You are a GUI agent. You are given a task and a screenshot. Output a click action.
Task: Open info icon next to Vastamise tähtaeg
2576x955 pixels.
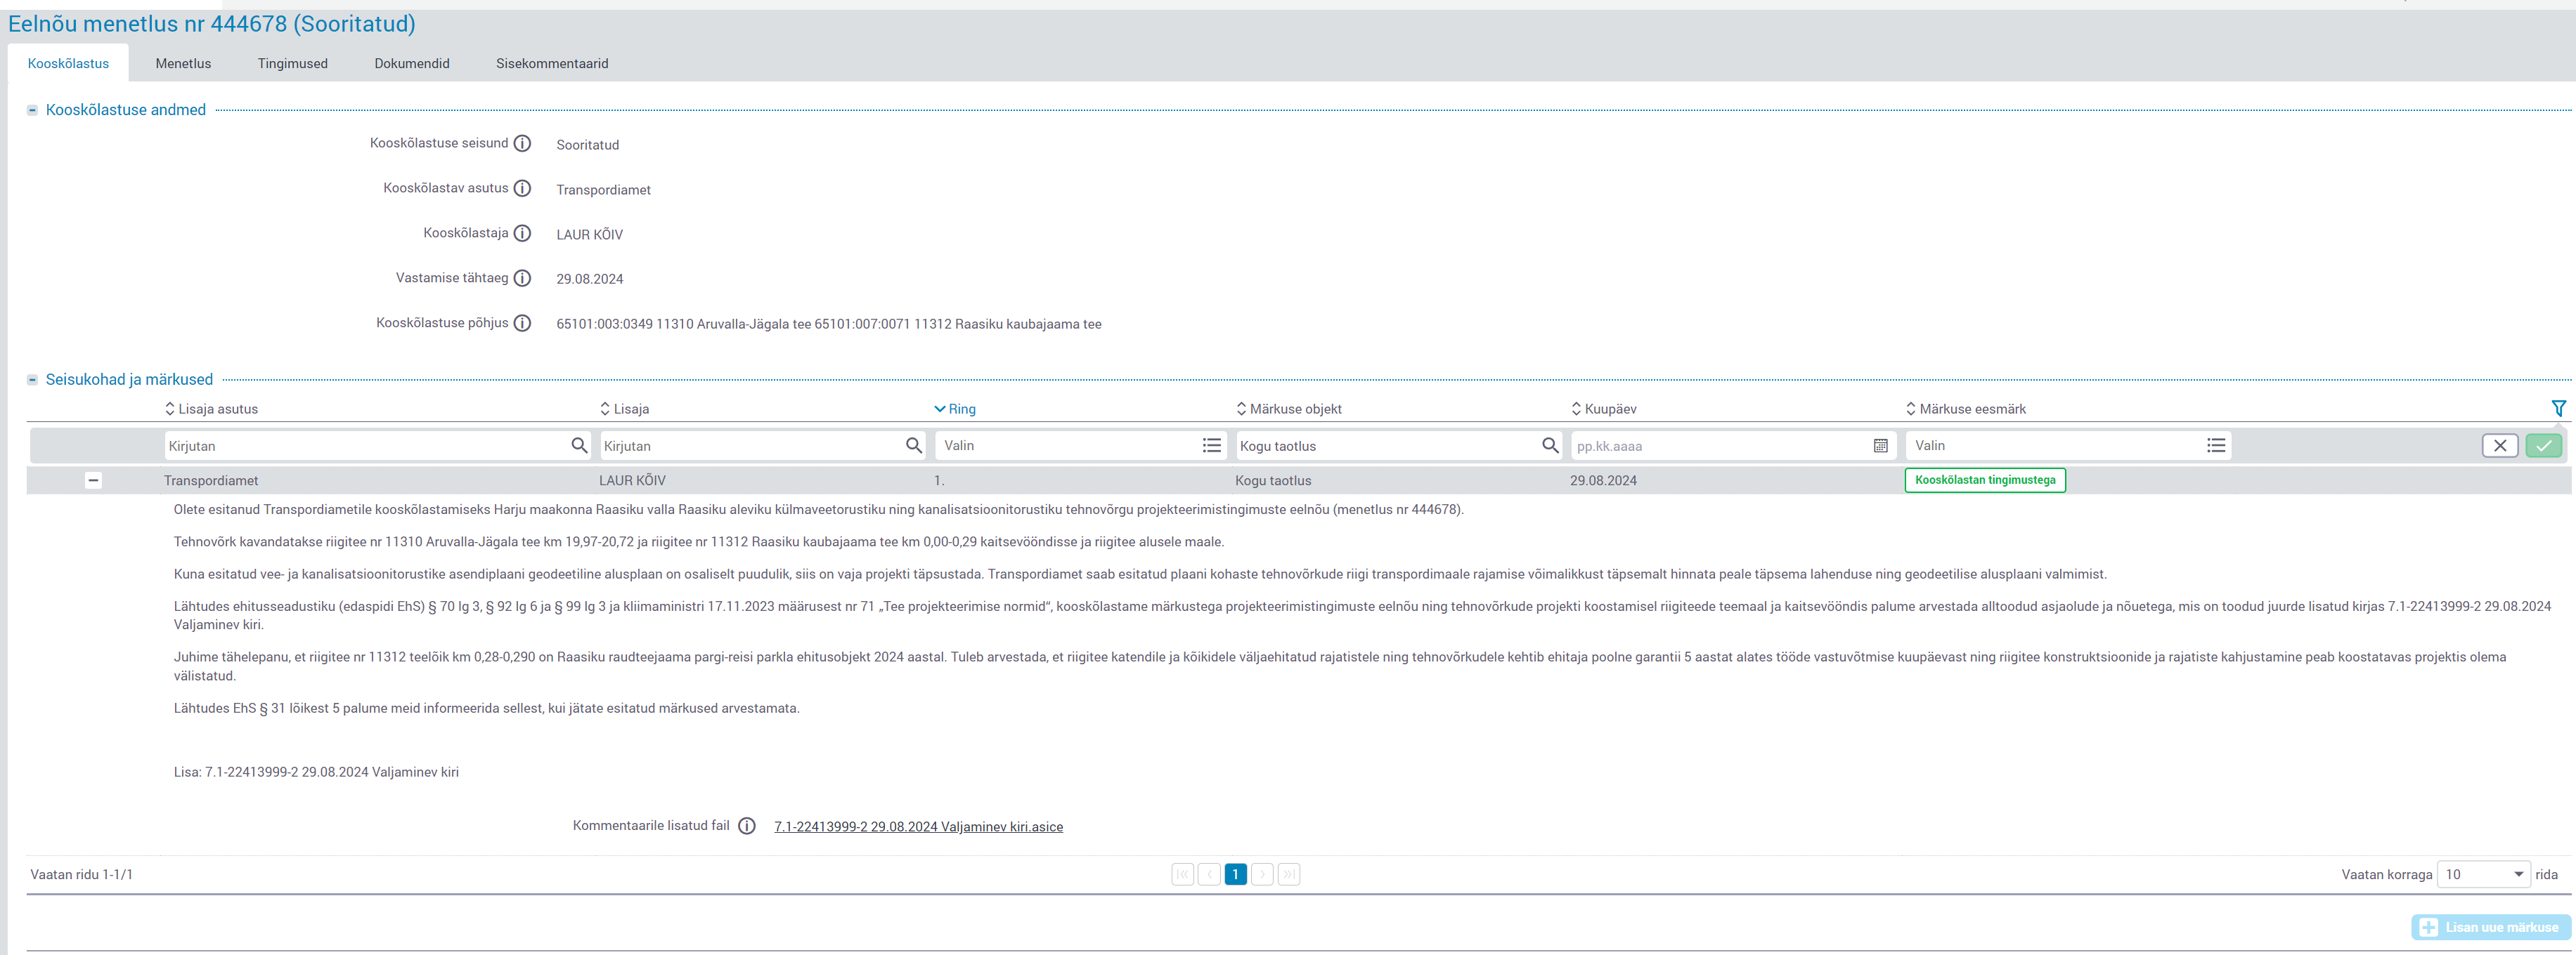pos(522,277)
